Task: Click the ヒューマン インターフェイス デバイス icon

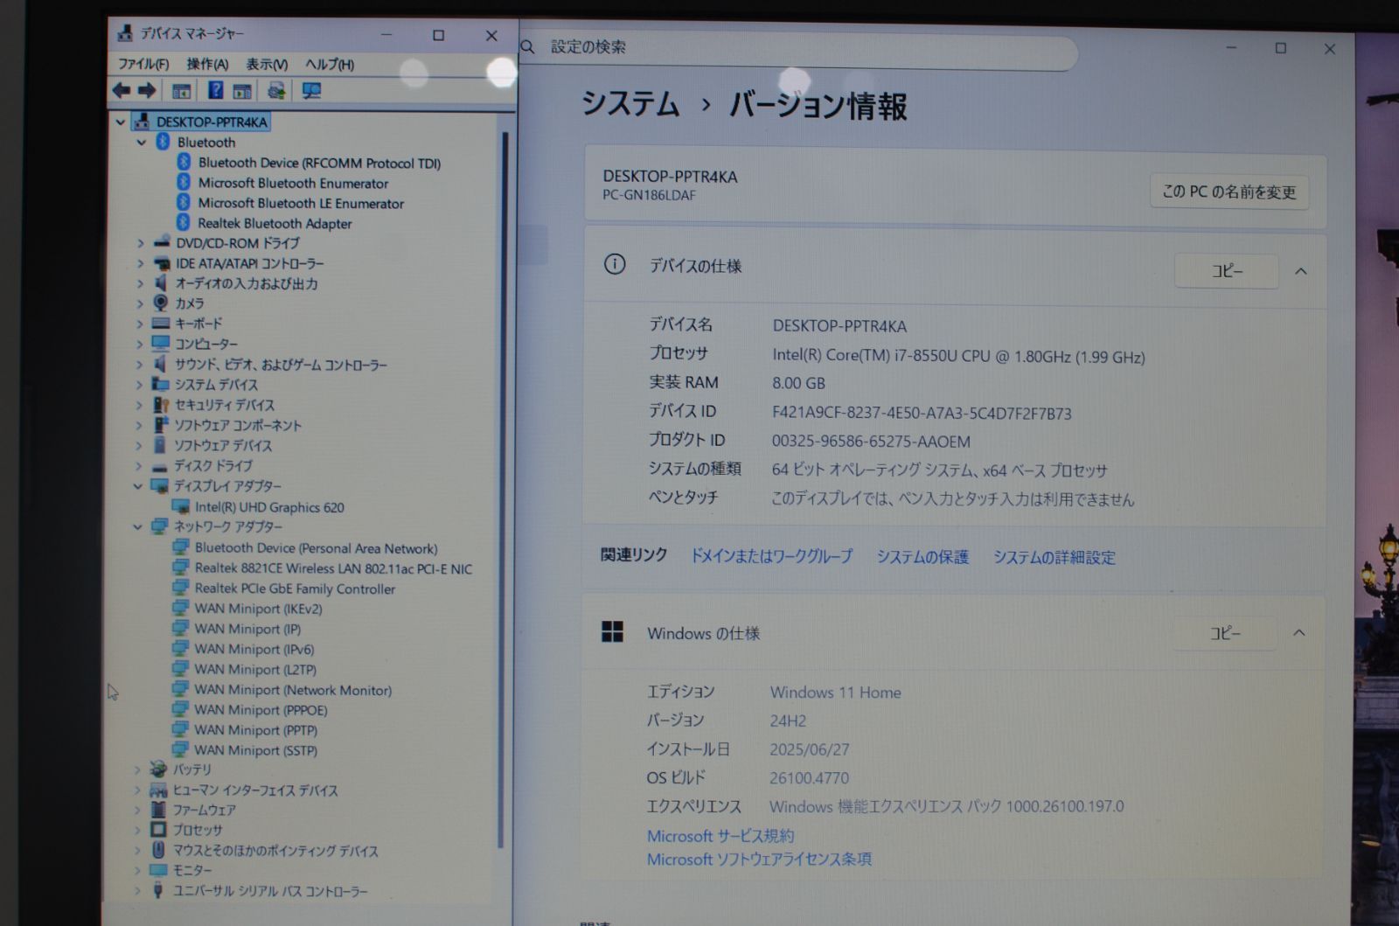Action: click(158, 790)
